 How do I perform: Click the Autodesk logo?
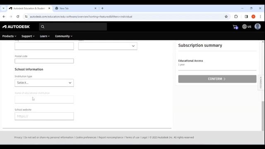coord(16,26)
